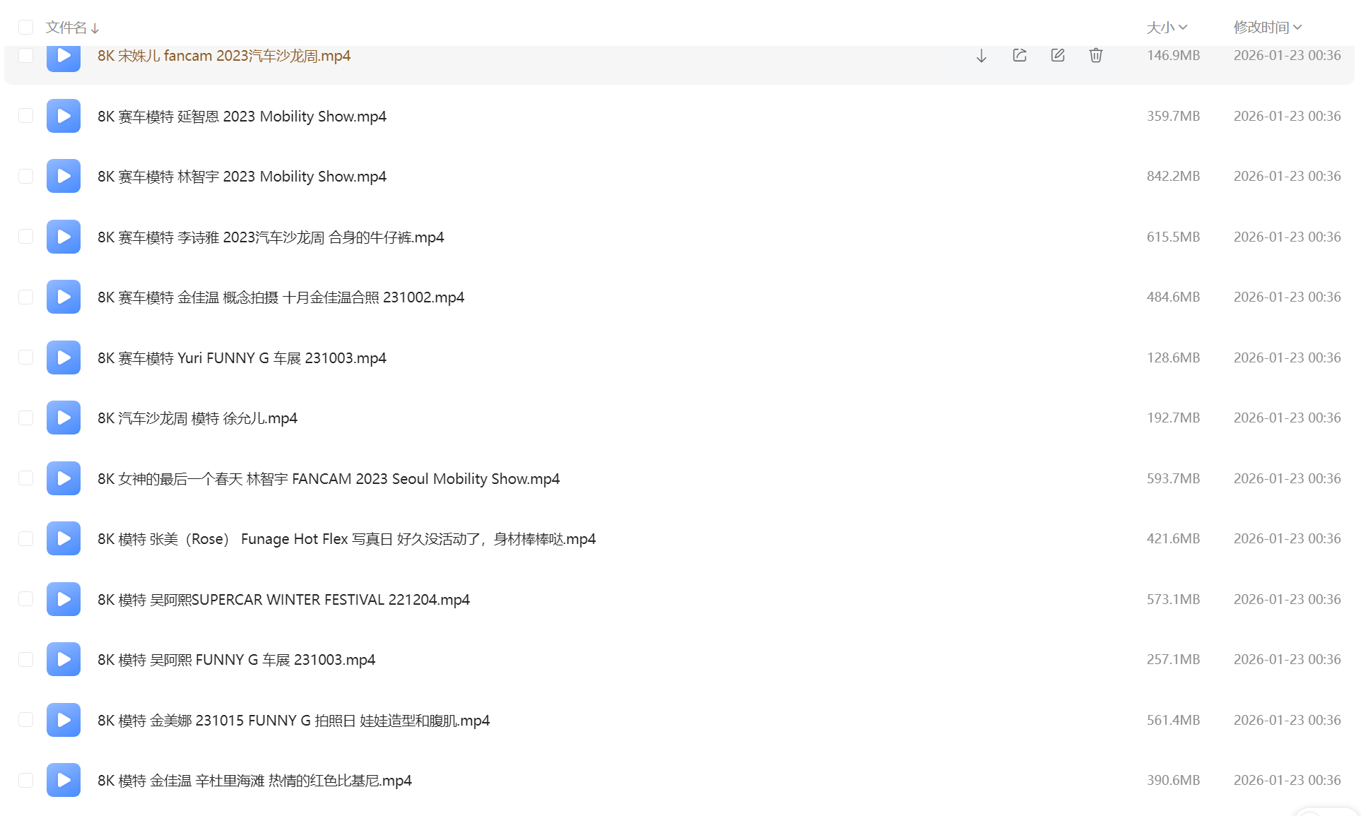Click play icon of 延智恩 Mobility Show video

tap(64, 116)
